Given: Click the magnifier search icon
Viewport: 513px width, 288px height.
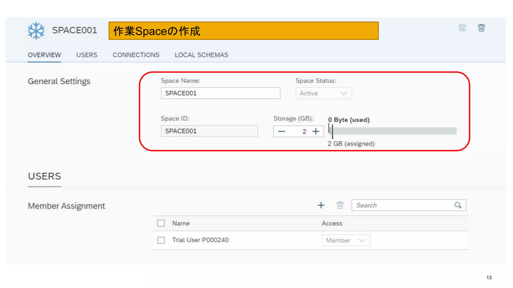Looking at the screenshot, I should pyautogui.click(x=458, y=205).
